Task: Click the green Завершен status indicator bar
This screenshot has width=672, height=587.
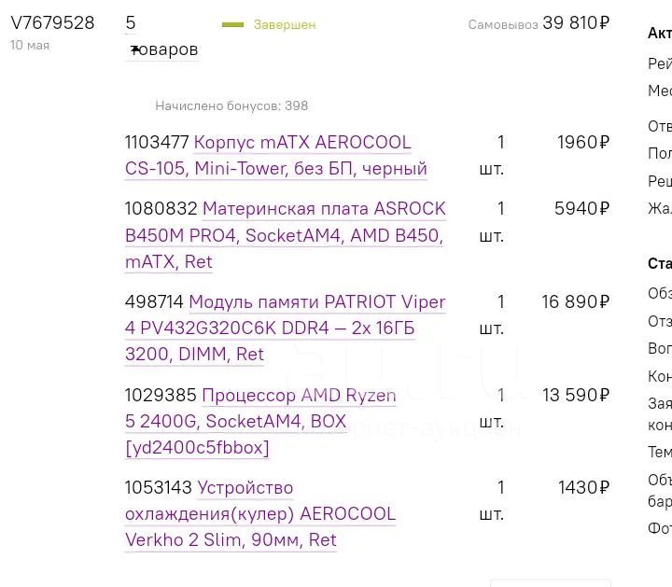Action: pyautogui.click(x=232, y=25)
